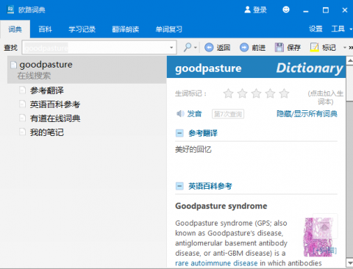This screenshot has height=269, width=353.
Task: Save entry with the 保存 floppy icon
Action: (x=279, y=48)
